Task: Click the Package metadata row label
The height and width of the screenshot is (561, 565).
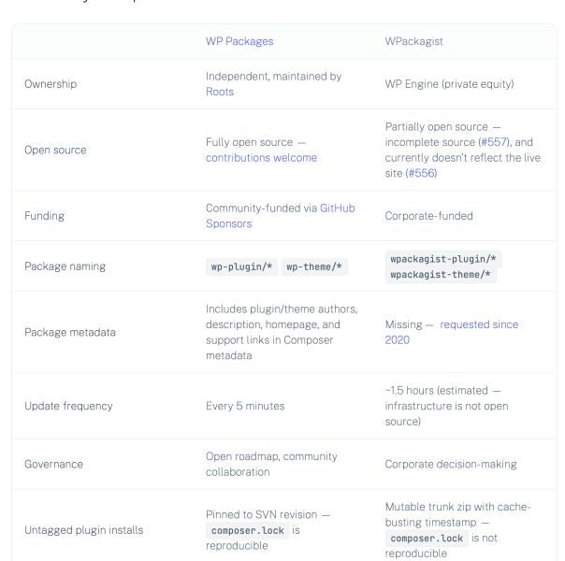Action: (65, 332)
